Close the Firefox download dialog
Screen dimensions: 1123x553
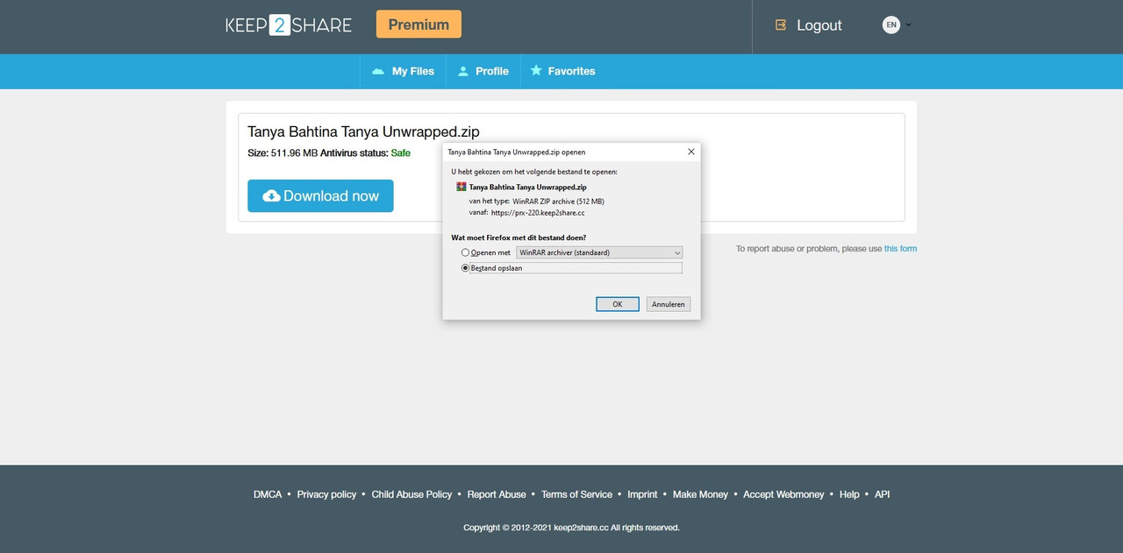tap(690, 152)
